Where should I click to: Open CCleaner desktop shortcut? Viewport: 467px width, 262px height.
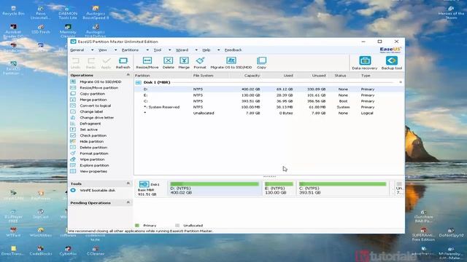tap(96, 251)
